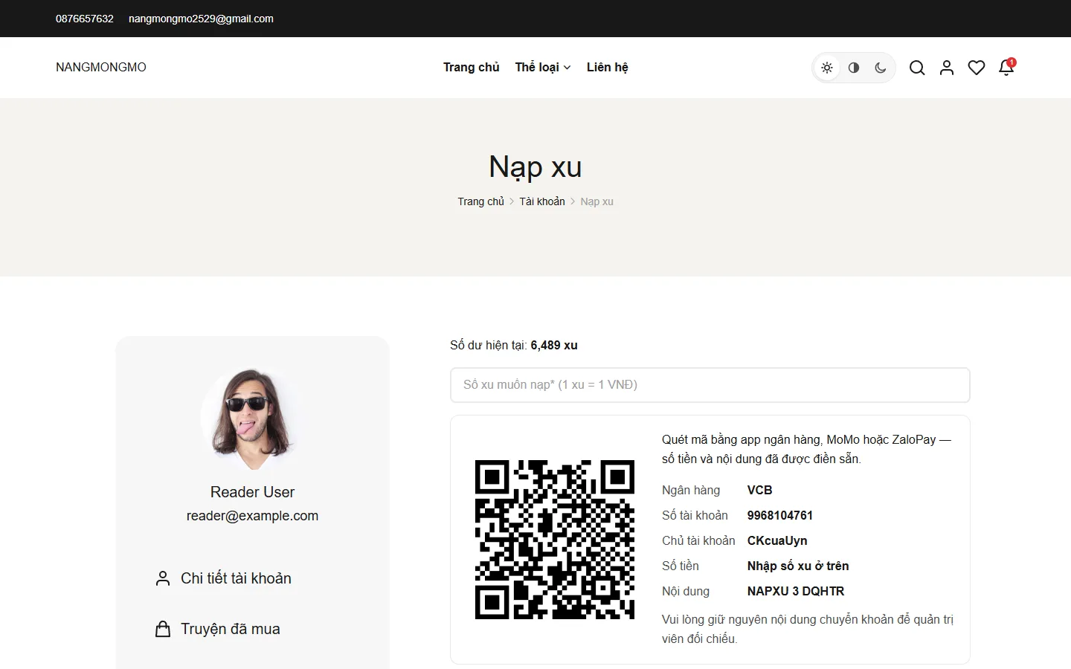This screenshot has width=1071, height=669.
Task: Click the payment QR code image
Action: [x=555, y=540]
